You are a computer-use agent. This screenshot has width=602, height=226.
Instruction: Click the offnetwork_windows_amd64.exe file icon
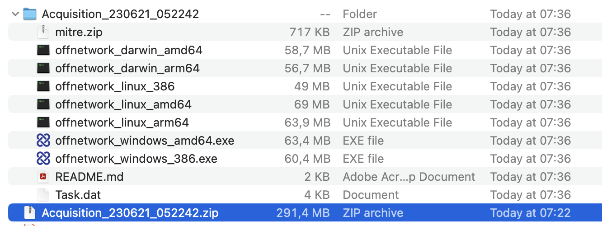click(43, 141)
